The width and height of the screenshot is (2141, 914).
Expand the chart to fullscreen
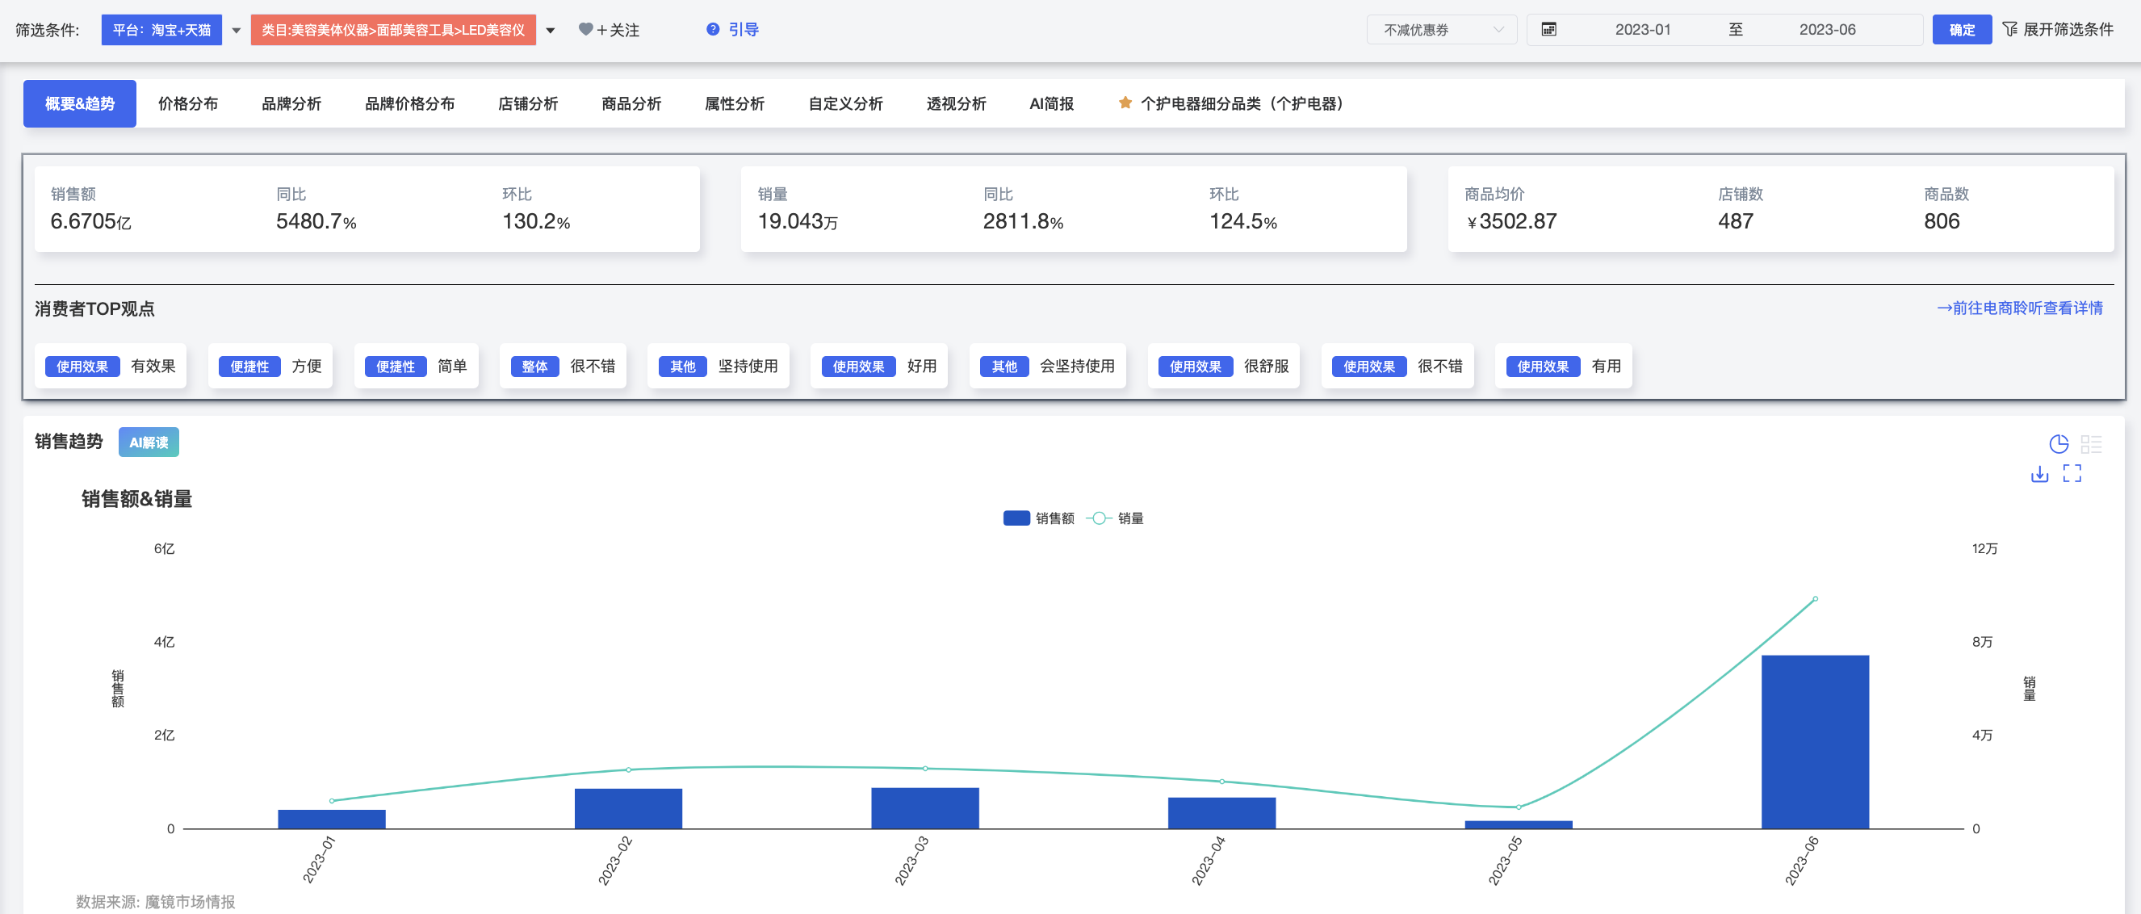click(x=2072, y=474)
